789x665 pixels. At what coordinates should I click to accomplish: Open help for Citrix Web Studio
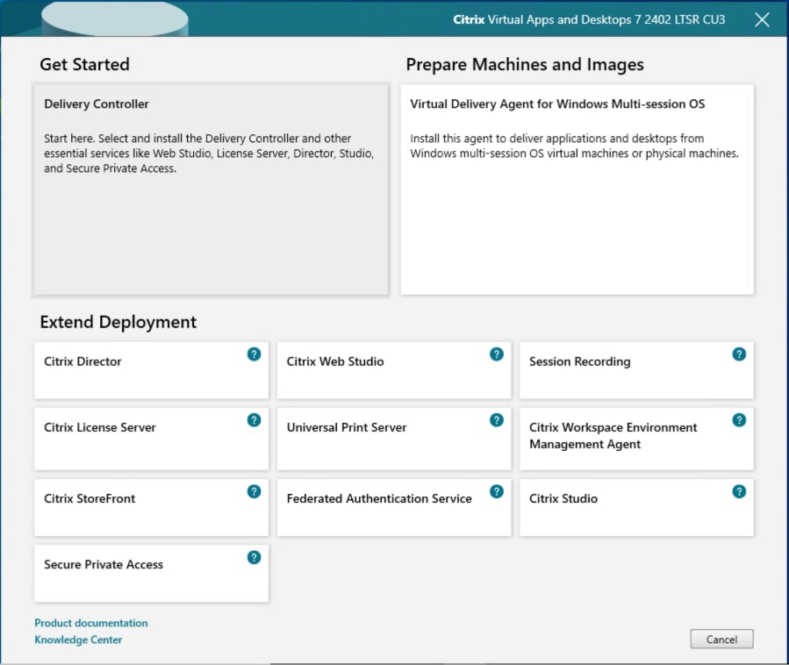[497, 354]
